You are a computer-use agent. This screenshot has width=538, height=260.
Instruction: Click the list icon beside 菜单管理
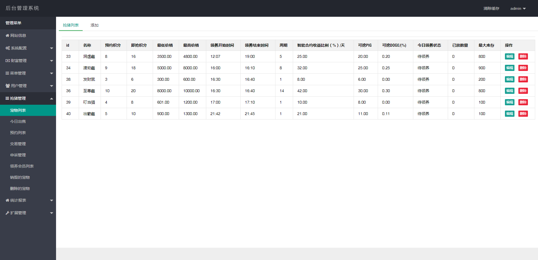7,73
